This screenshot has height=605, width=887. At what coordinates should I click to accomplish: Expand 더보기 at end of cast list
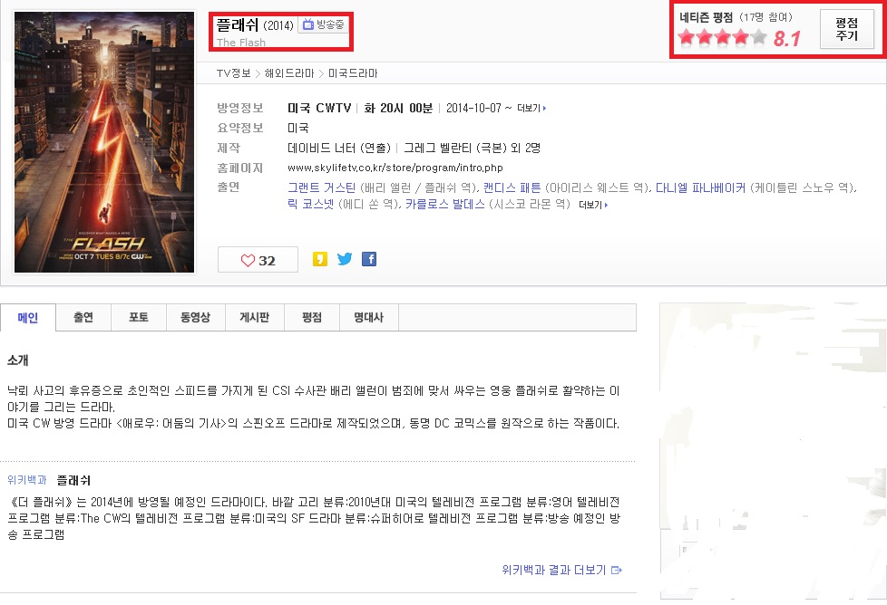[x=592, y=206]
